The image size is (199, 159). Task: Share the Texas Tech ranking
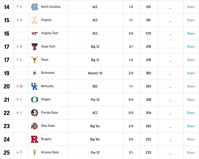pyautogui.click(x=191, y=47)
